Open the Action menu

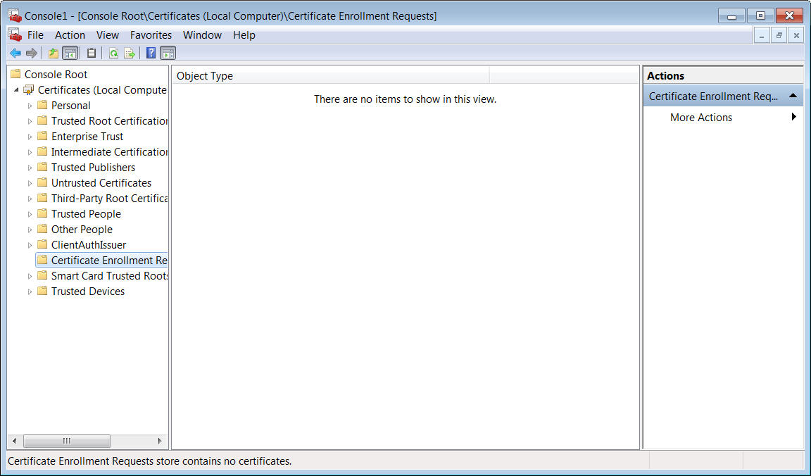point(70,35)
